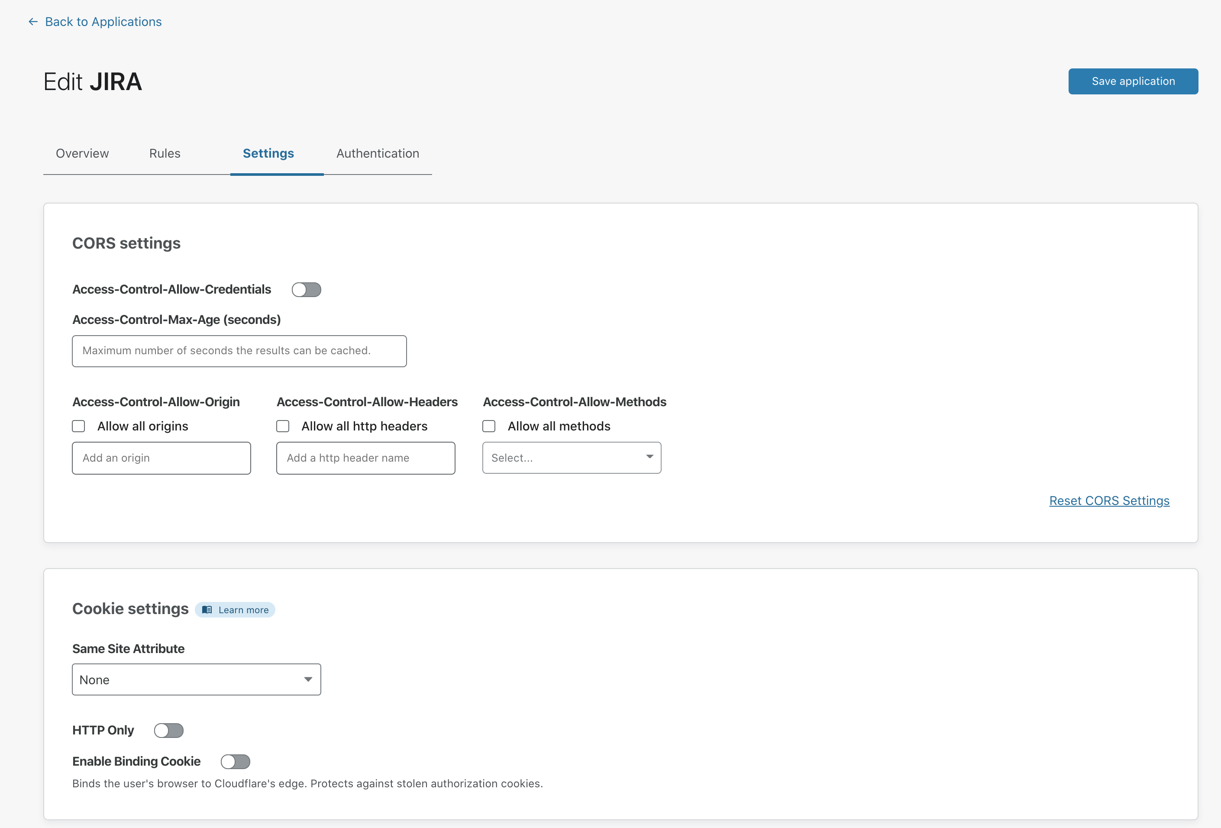This screenshot has width=1221, height=828.
Task: Click the Add a http header name field
Action: [x=366, y=457]
